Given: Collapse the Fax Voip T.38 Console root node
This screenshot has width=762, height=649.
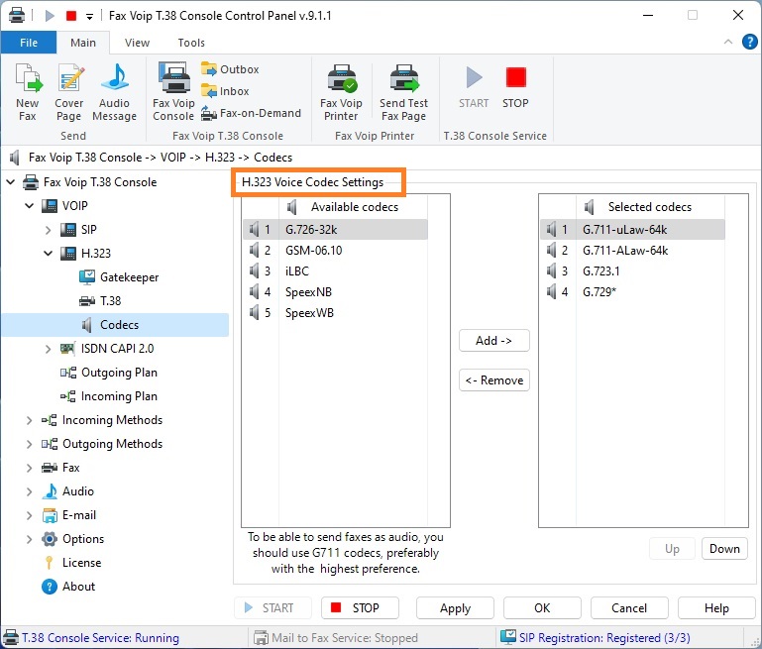Looking at the screenshot, I should (10, 182).
